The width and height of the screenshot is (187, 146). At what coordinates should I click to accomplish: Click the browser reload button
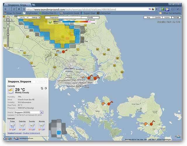click(x=14, y=9)
